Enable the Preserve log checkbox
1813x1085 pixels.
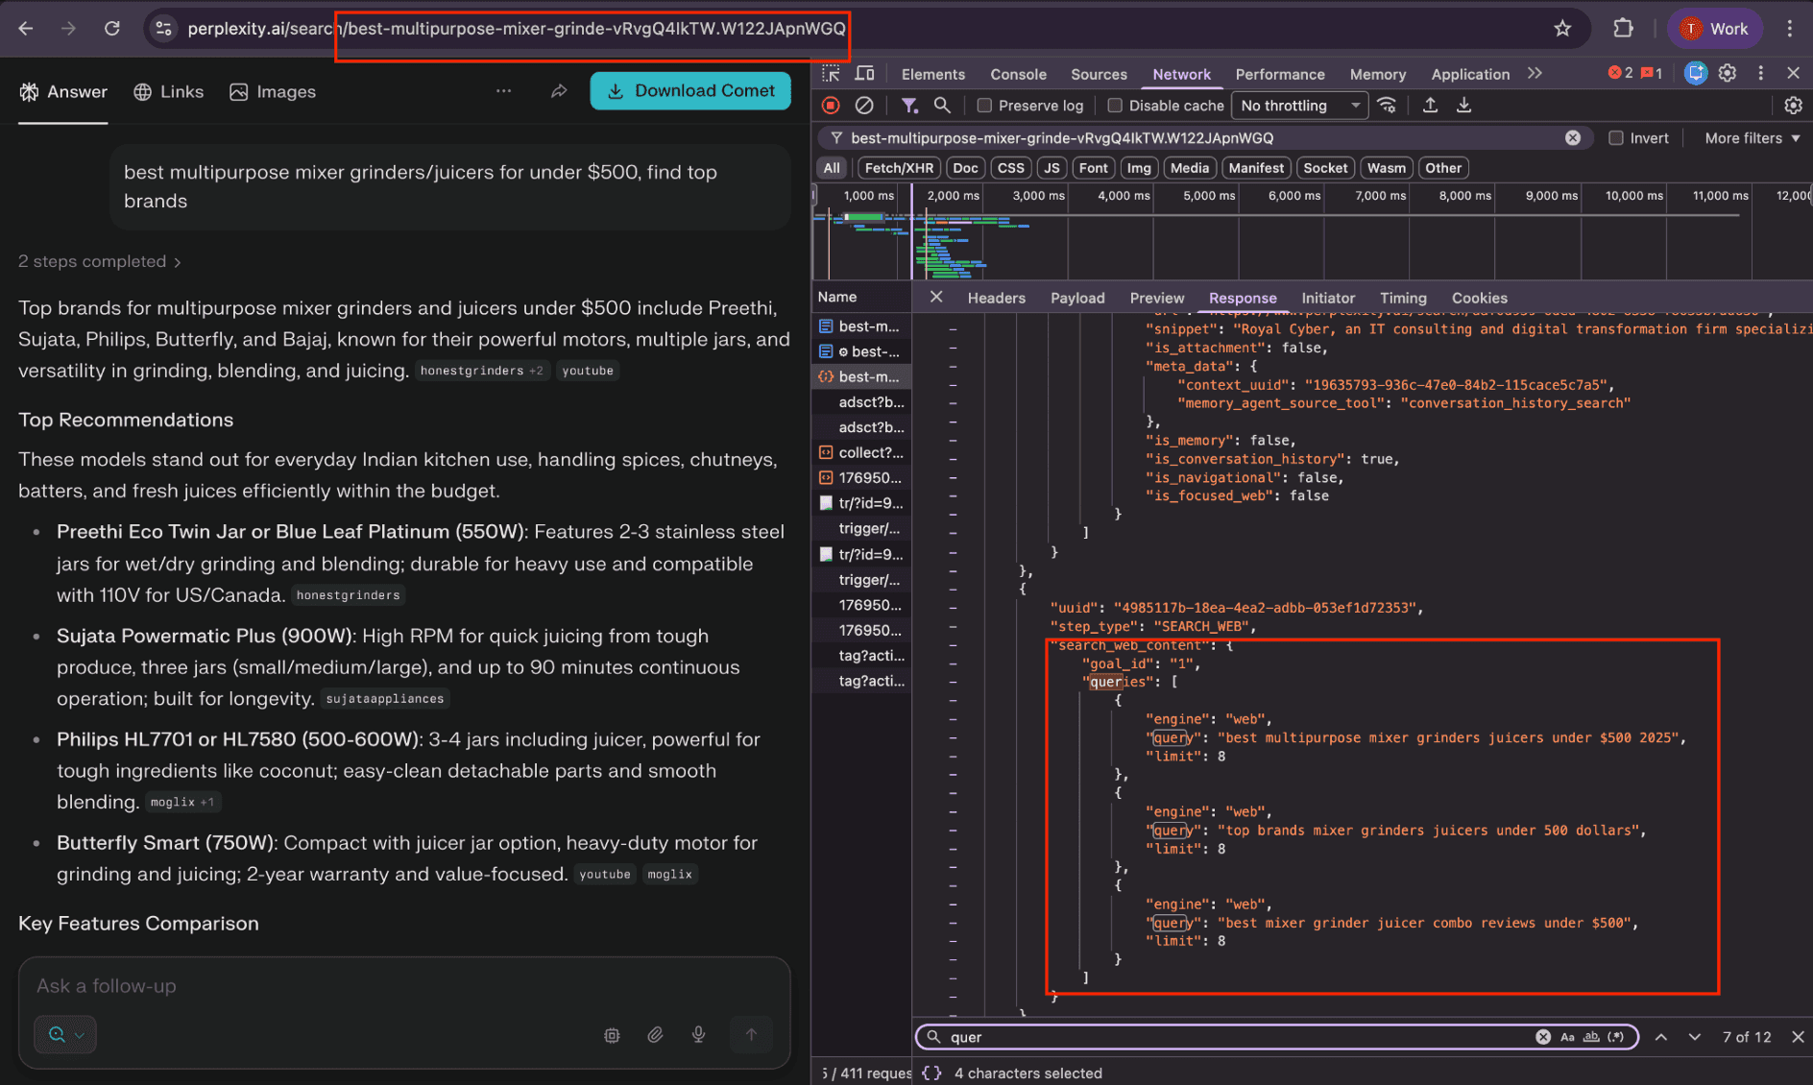tap(984, 106)
